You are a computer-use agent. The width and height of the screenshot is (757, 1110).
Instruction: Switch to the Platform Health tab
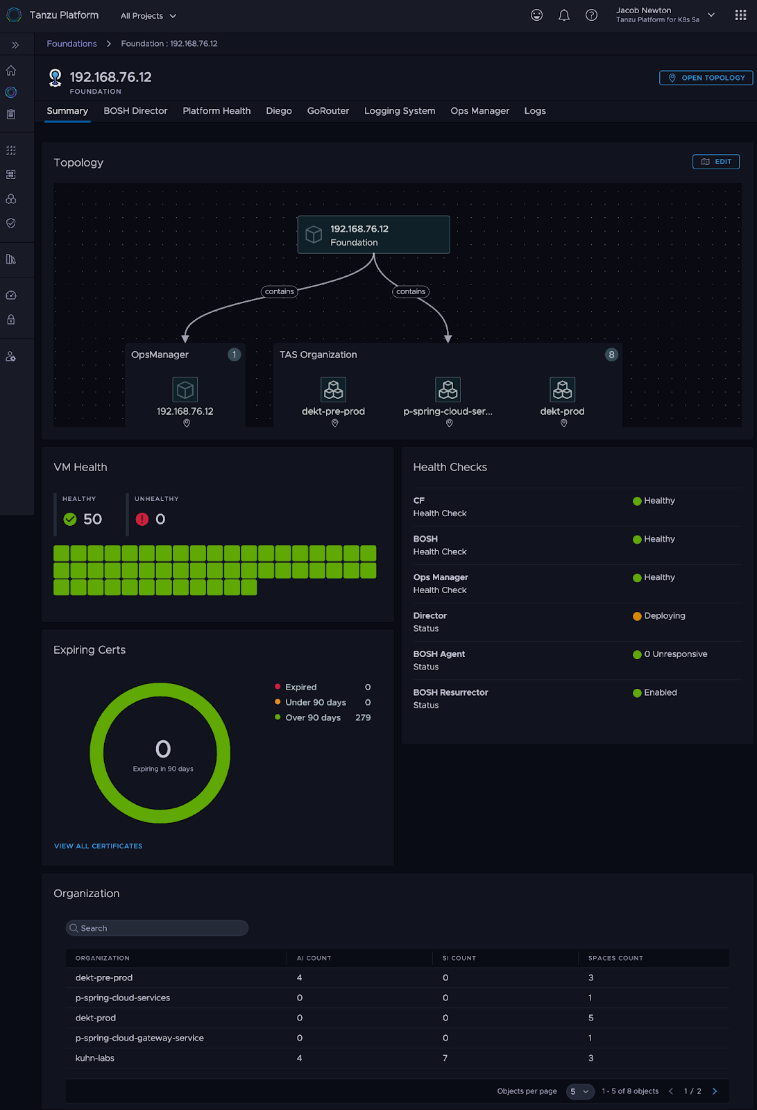tap(216, 111)
